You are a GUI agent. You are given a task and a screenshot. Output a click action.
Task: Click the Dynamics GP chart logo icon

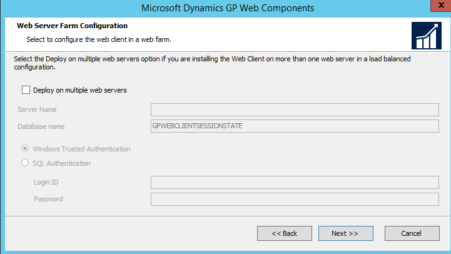point(427,36)
